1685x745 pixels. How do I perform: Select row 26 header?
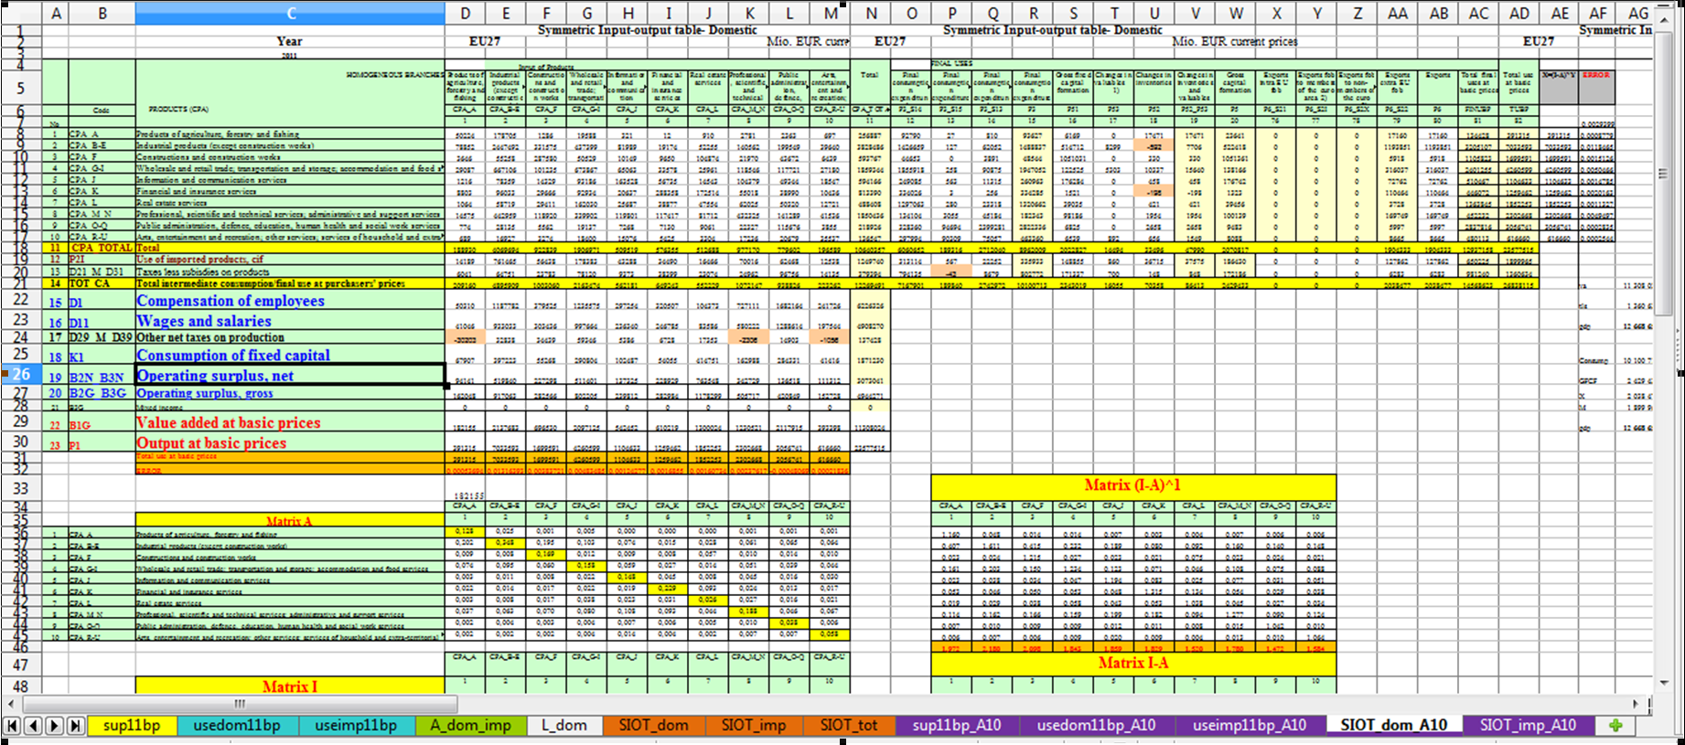click(21, 375)
